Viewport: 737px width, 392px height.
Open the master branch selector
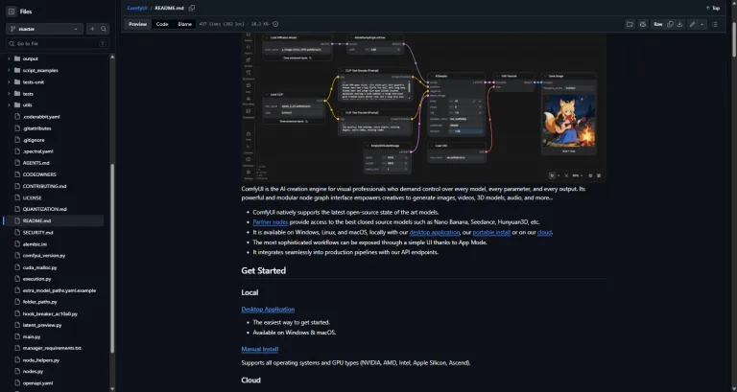[x=45, y=29]
